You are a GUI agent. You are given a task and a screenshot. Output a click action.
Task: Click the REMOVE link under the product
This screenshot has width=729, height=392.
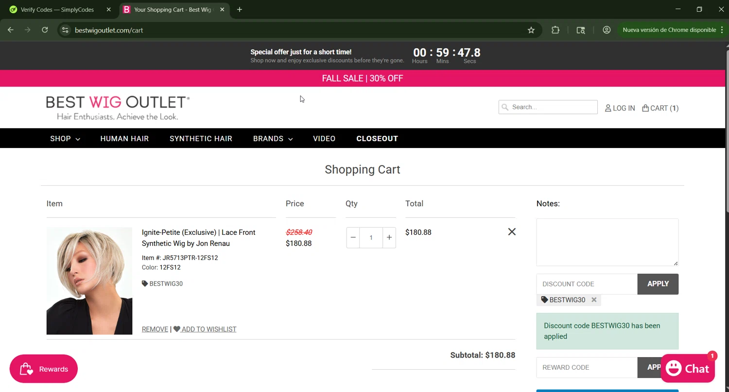[x=155, y=329]
